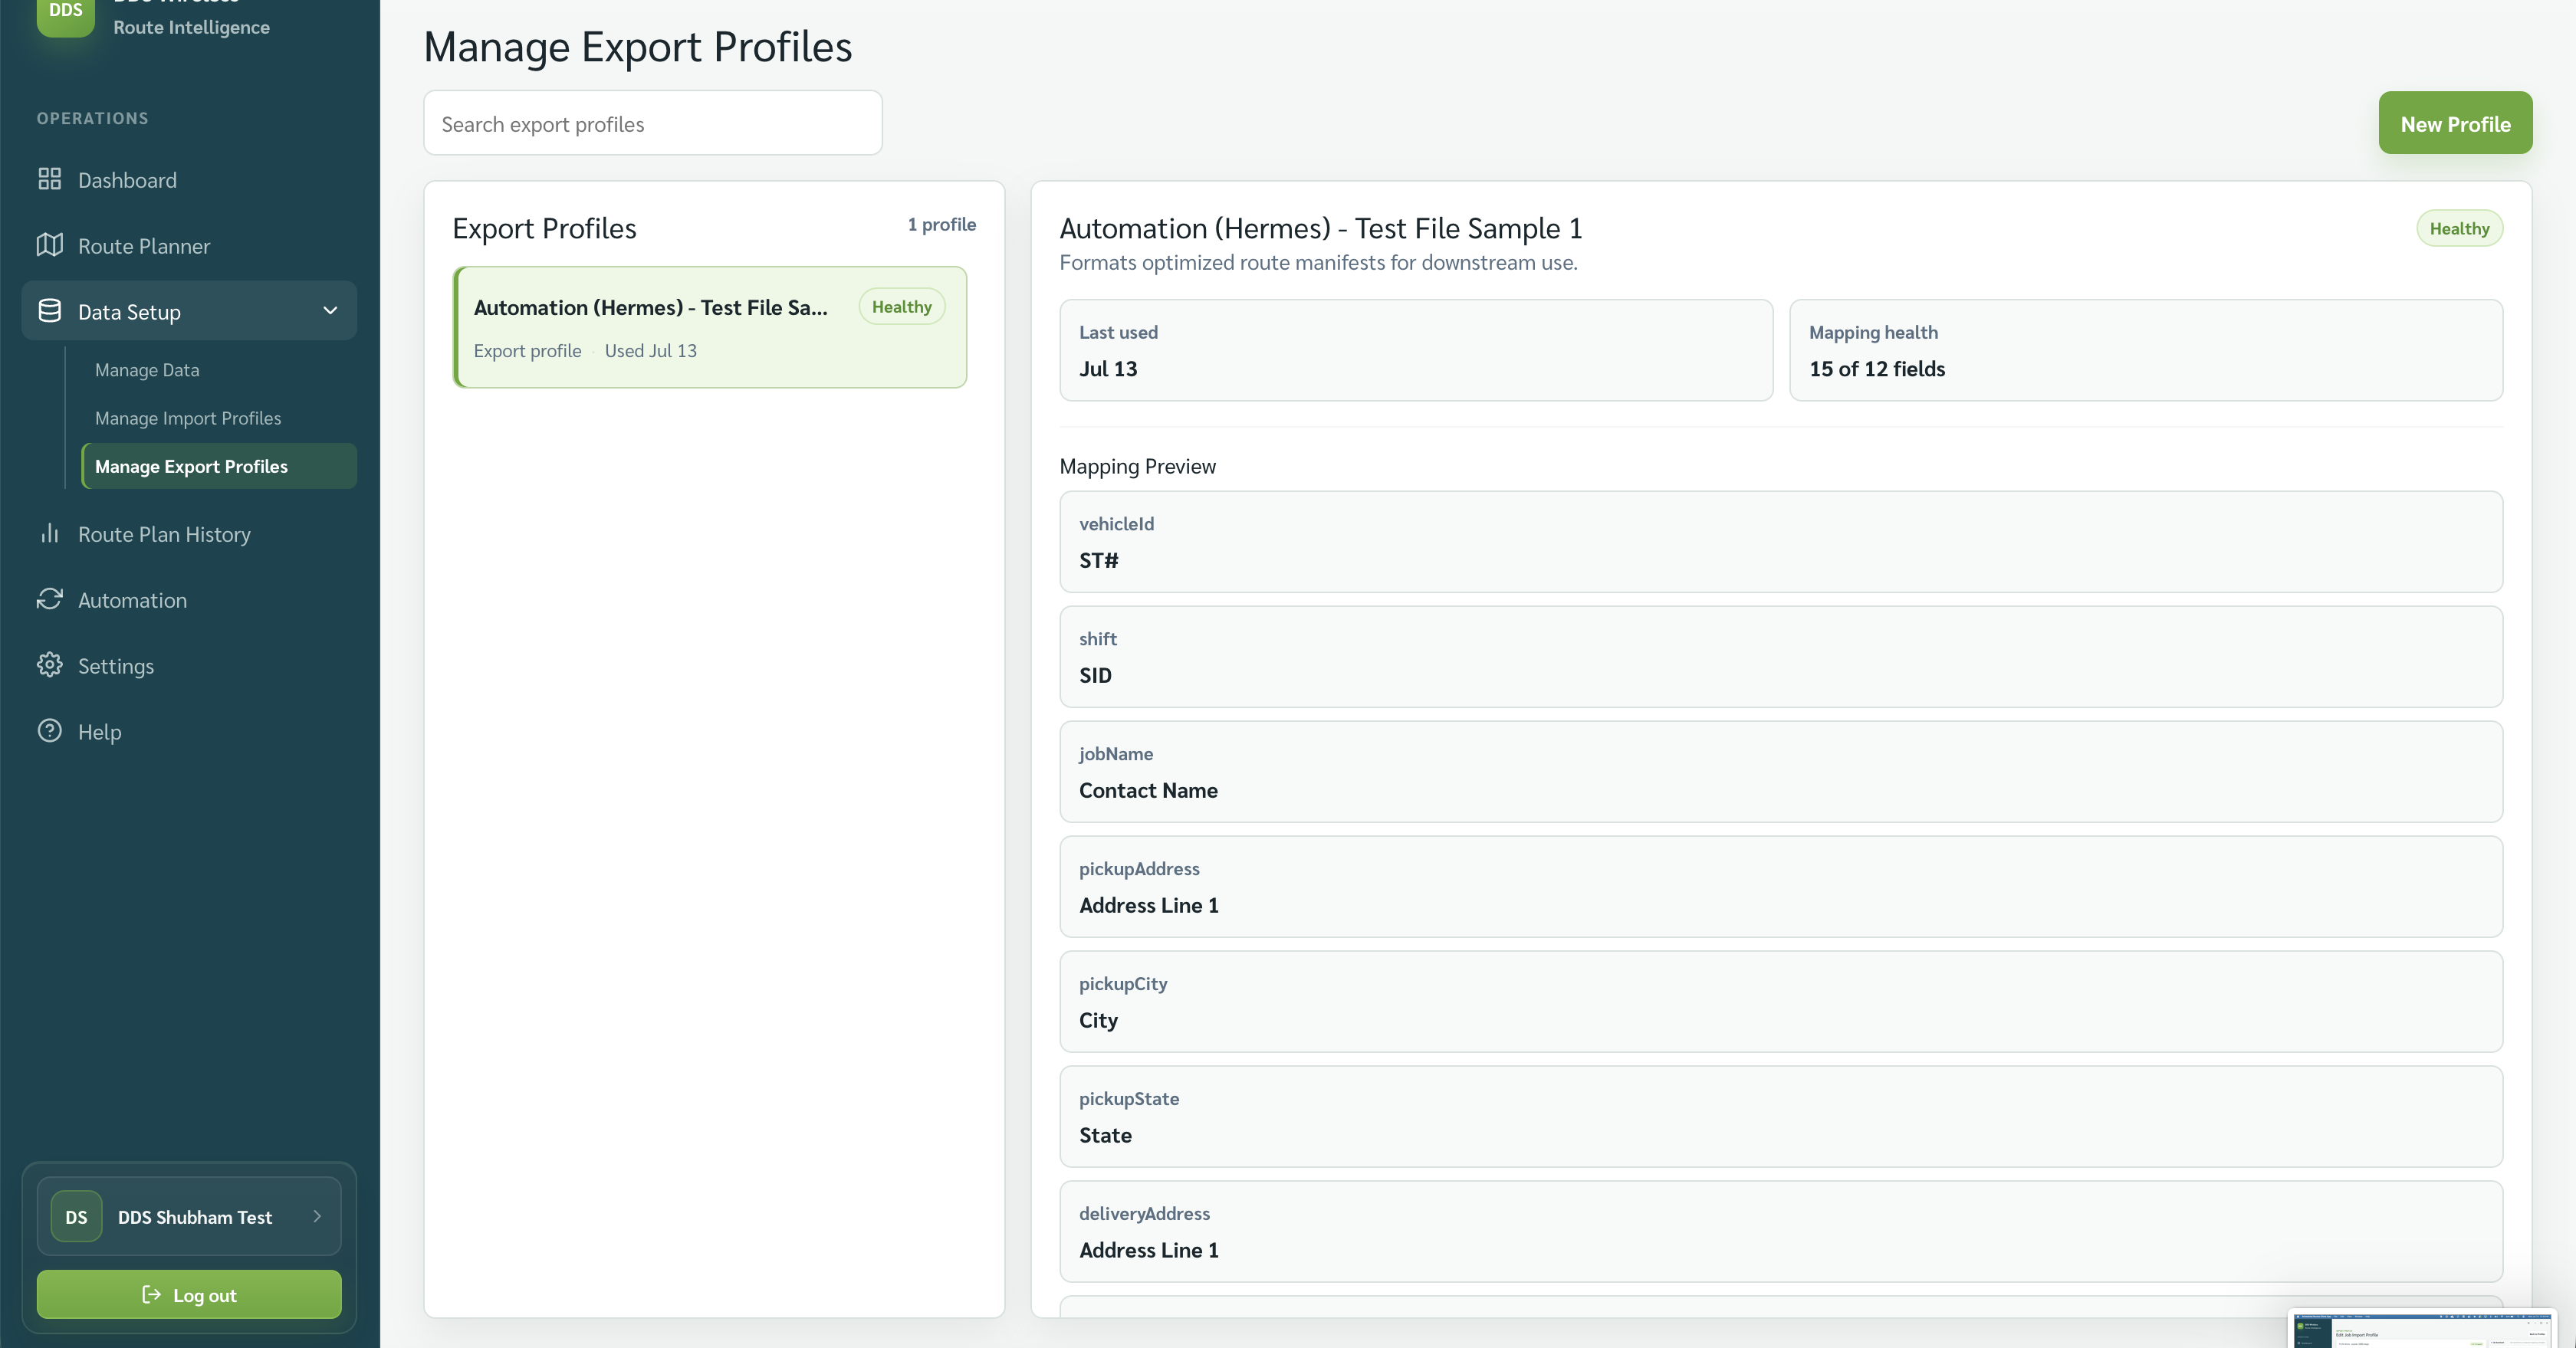
Task: Open Route Plan History
Action: coord(189,535)
